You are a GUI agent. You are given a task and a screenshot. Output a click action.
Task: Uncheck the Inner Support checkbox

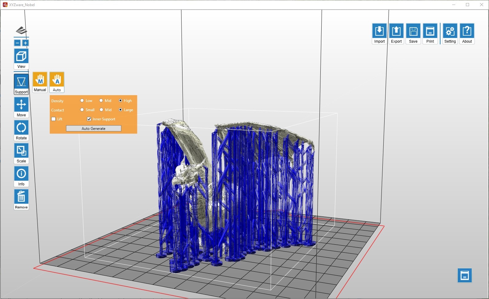point(89,119)
